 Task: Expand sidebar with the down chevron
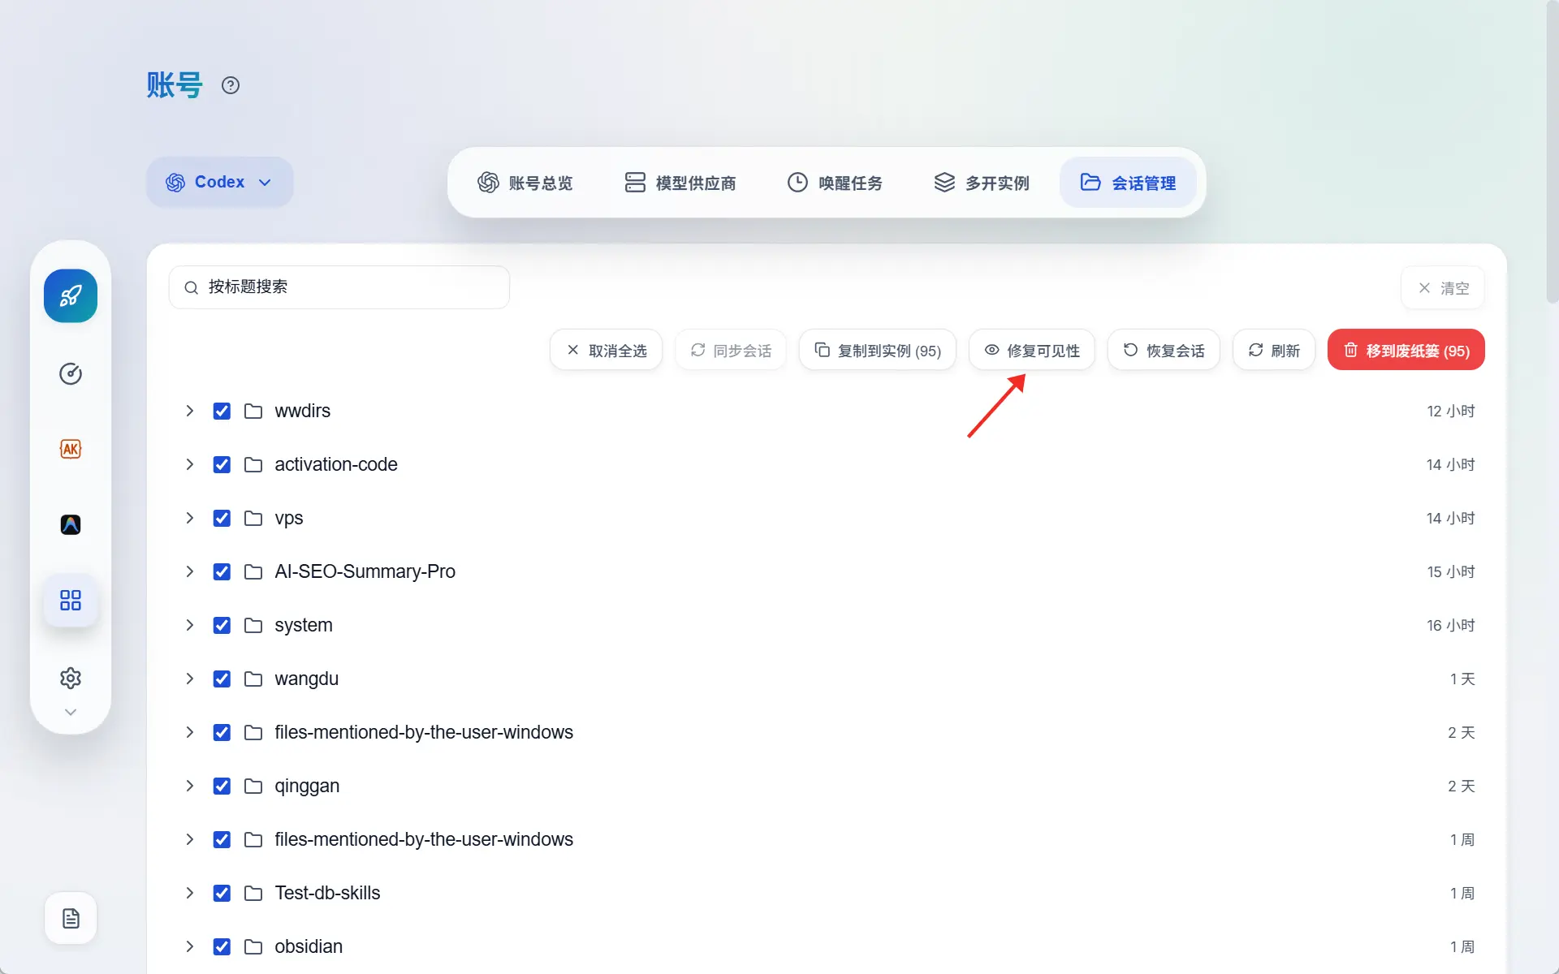tap(71, 712)
